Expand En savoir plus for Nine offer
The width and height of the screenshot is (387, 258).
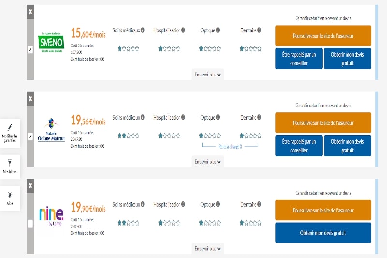point(208,248)
